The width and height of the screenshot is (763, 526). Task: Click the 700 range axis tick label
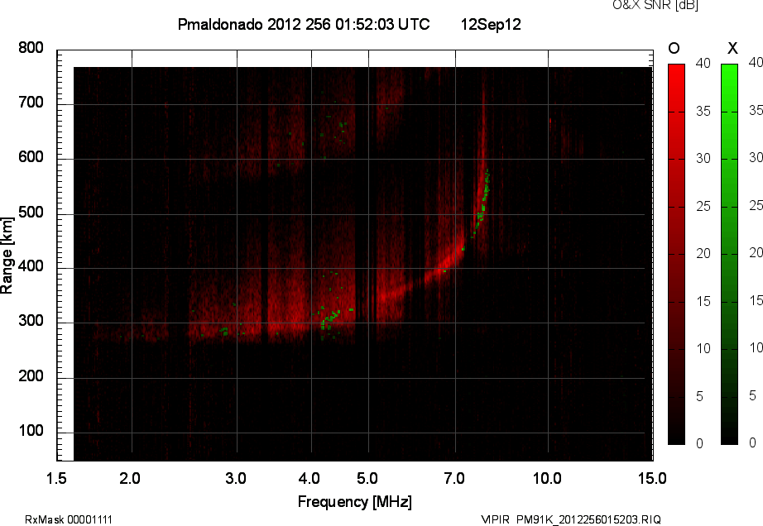[x=31, y=103]
